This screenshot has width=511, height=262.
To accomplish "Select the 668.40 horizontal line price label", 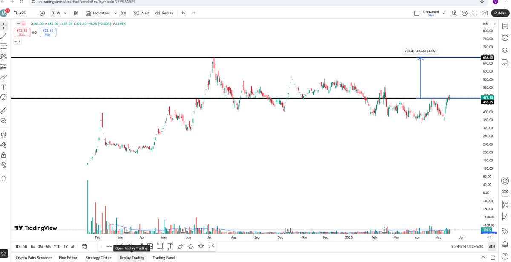I will [488, 57].
